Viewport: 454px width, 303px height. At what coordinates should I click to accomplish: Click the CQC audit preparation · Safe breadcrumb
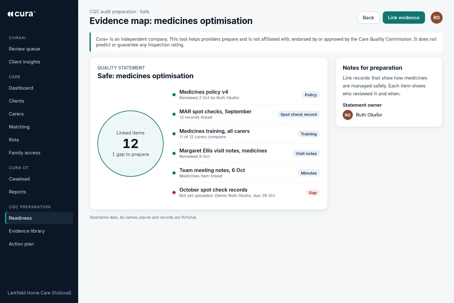click(119, 12)
